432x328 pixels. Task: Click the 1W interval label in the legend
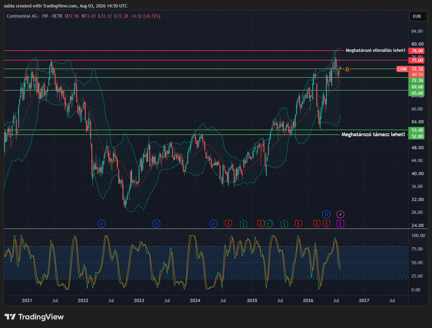pos(45,16)
